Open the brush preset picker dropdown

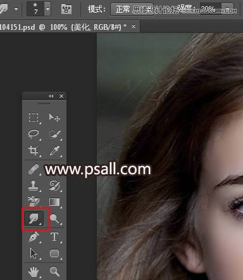(48, 9)
